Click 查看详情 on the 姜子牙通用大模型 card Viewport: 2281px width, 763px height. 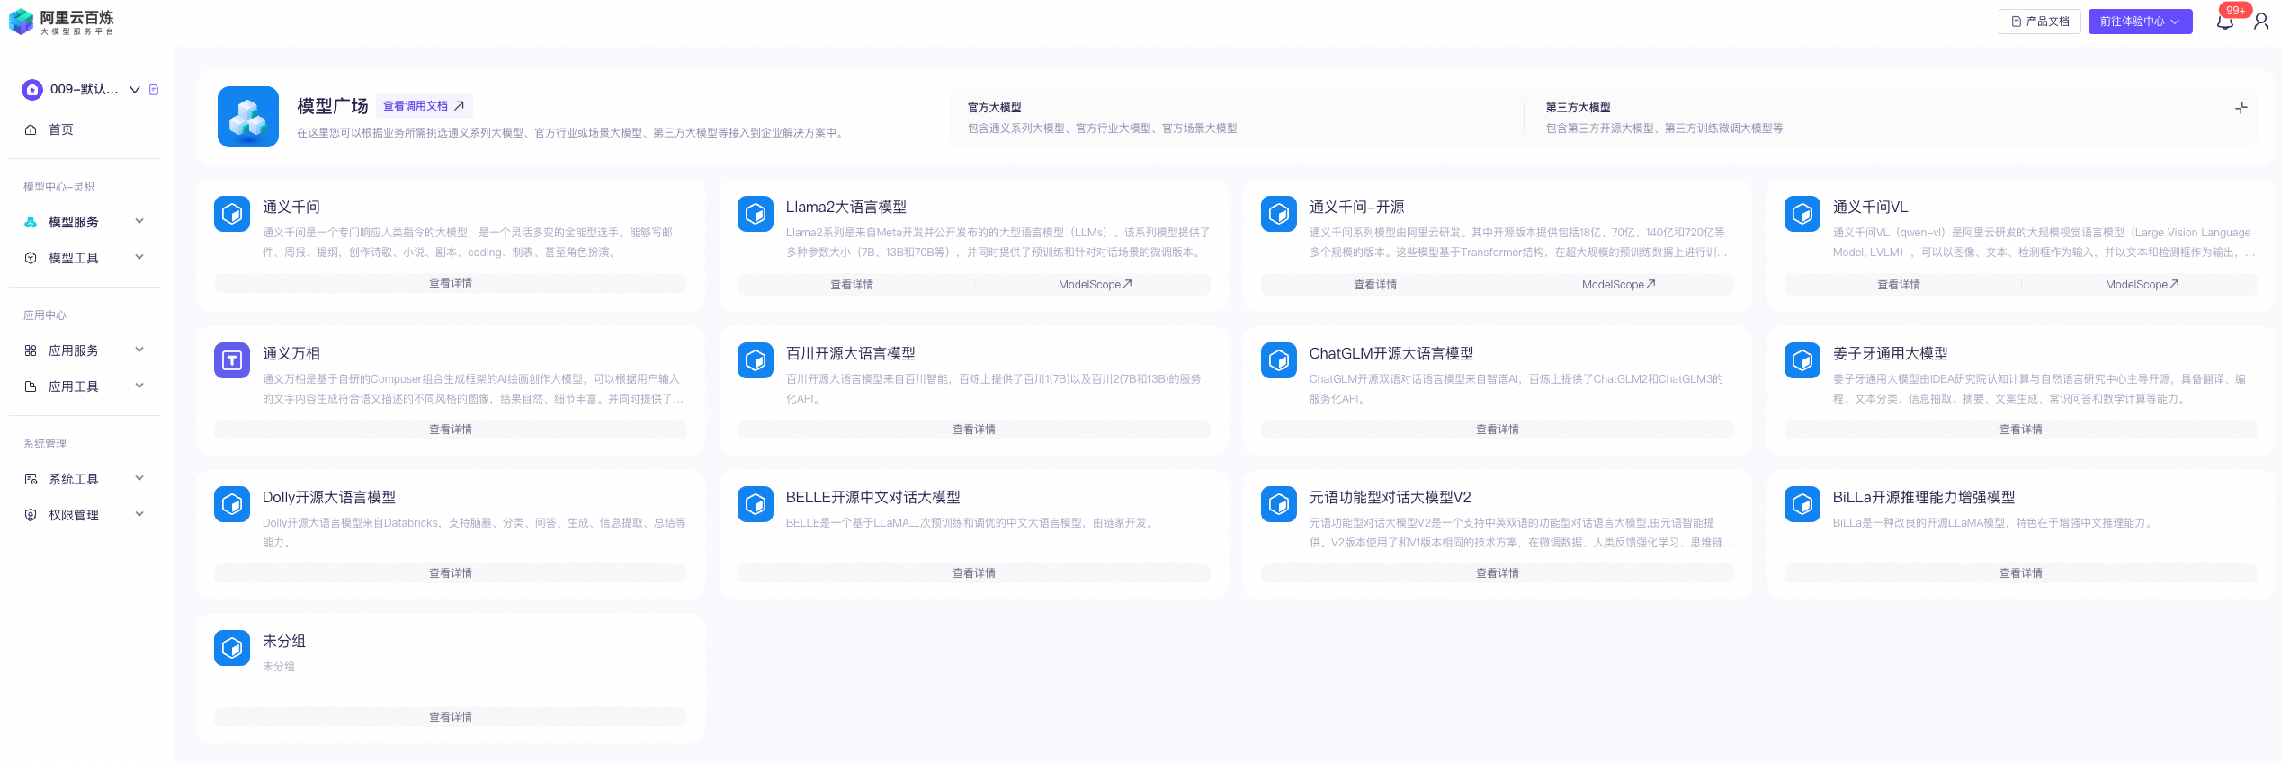[2021, 430]
